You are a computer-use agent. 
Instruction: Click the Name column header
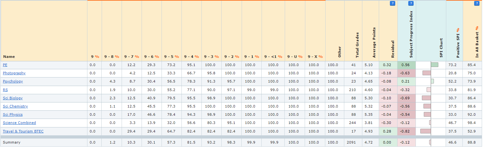(9, 57)
